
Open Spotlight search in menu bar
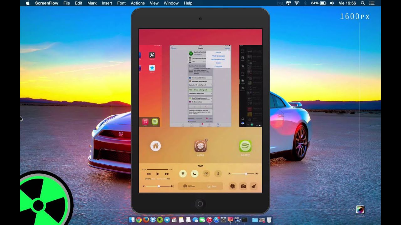pyautogui.click(x=363, y=3)
